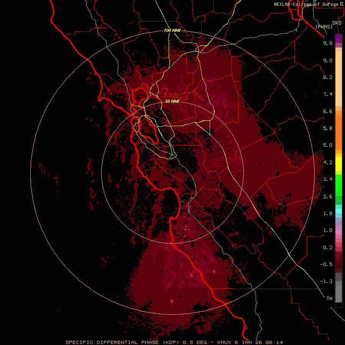Click the 50 NMI range ring label
The height and width of the screenshot is (345, 345).
pyautogui.click(x=172, y=101)
